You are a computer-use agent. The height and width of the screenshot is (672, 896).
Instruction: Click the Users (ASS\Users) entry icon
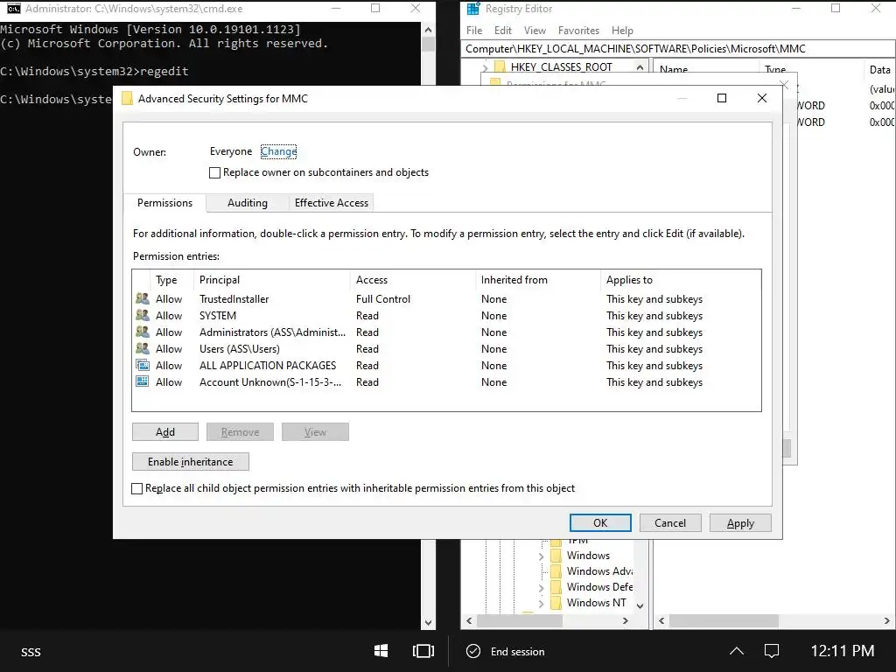point(143,348)
